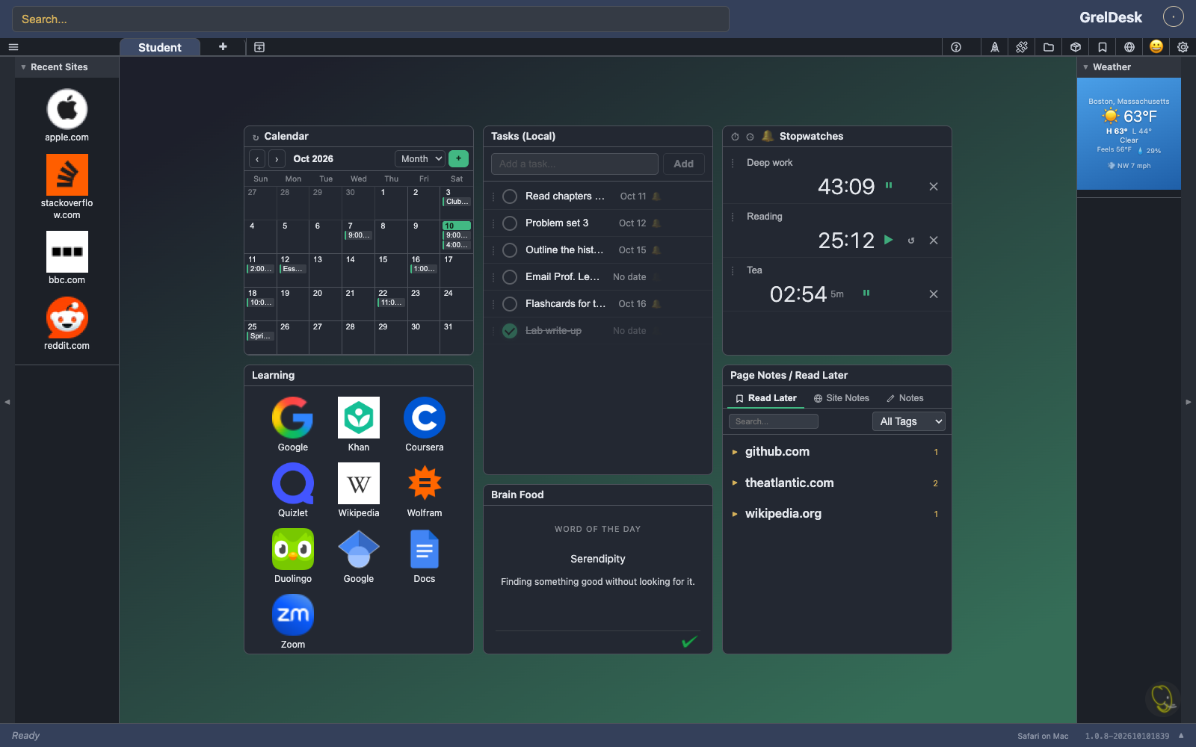Open the bookmark icon in top toolbar
Viewport: 1196px width, 747px height.
[1103, 47]
